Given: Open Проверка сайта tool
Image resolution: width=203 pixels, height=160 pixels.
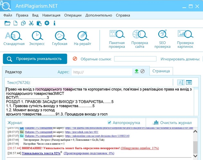Looking at the screenshot, I should coord(140,39).
